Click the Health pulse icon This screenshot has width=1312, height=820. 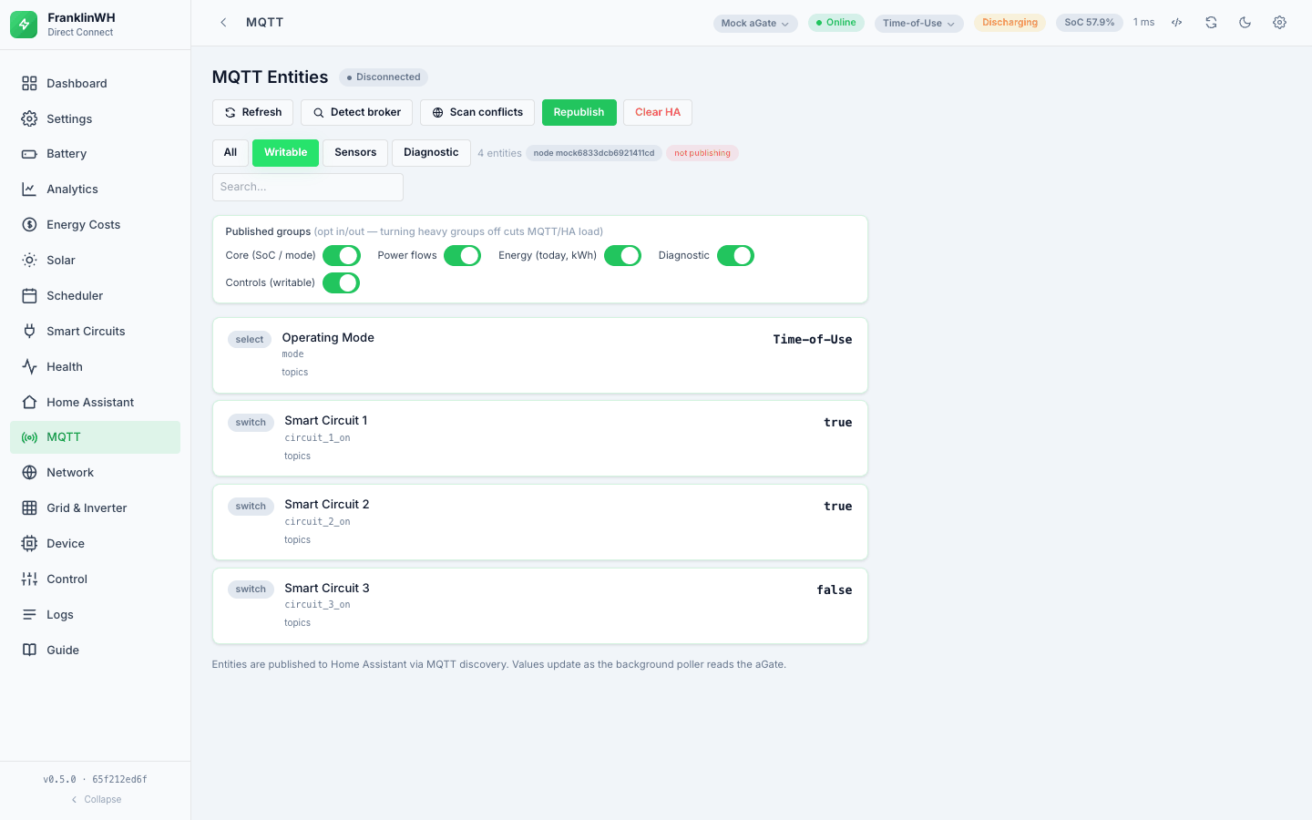click(29, 366)
